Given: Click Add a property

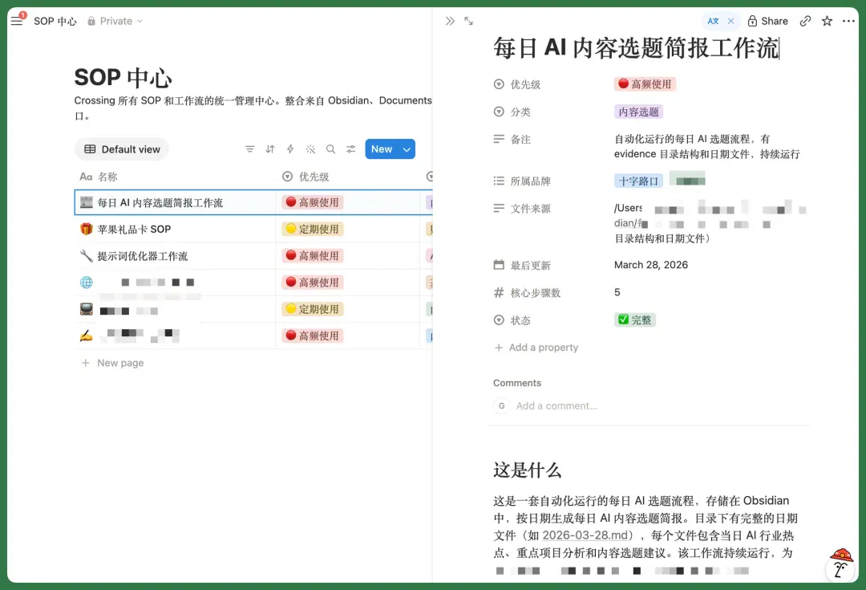Looking at the screenshot, I should tap(536, 348).
